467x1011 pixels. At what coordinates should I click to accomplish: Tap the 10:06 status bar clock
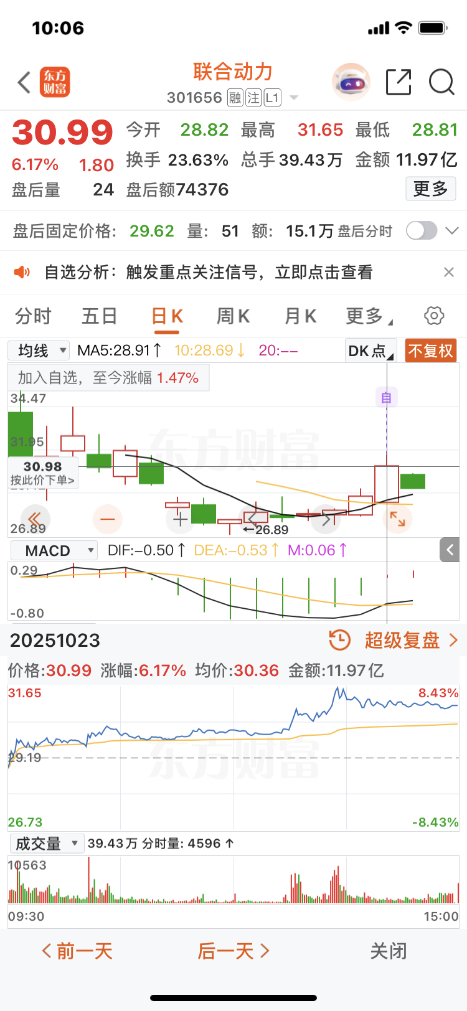(x=58, y=28)
